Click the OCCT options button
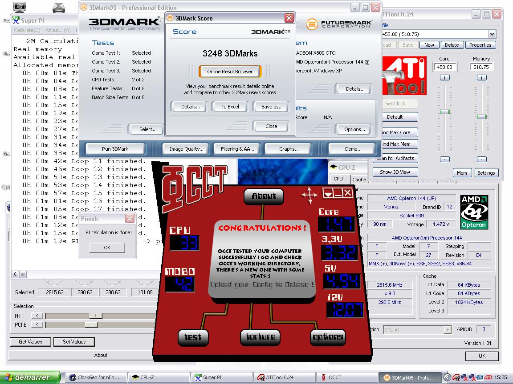The image size is (513, 384). (327, 336)
